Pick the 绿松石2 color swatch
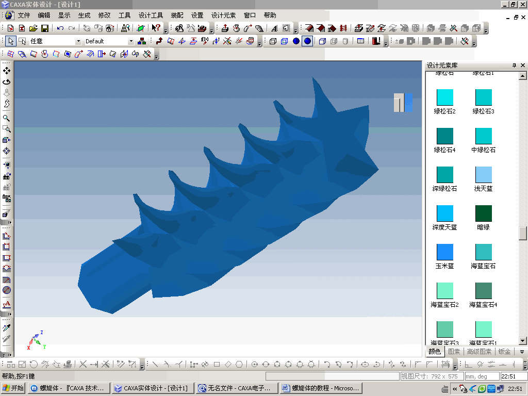 point(445,97)
